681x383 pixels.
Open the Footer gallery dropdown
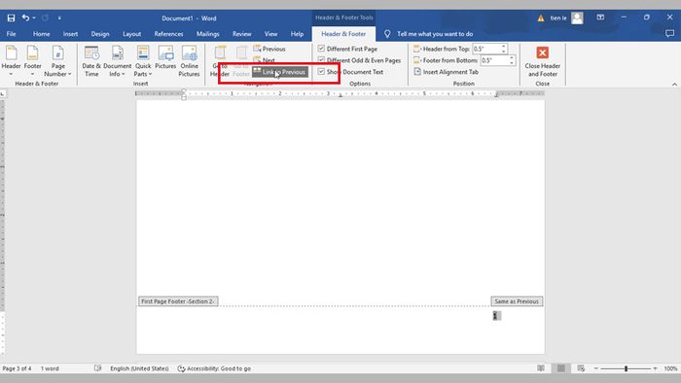(x=32, y=60)
